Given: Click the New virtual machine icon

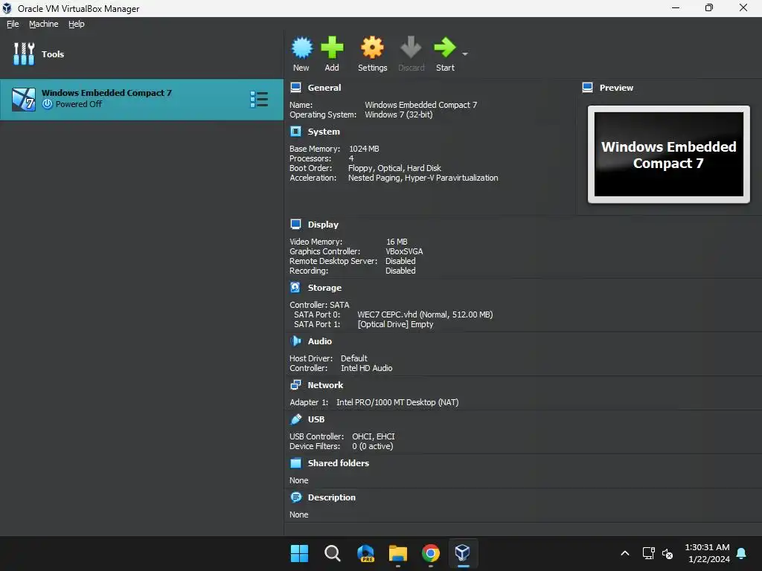Looking at the screenshot, I should [x=302, y=48].
